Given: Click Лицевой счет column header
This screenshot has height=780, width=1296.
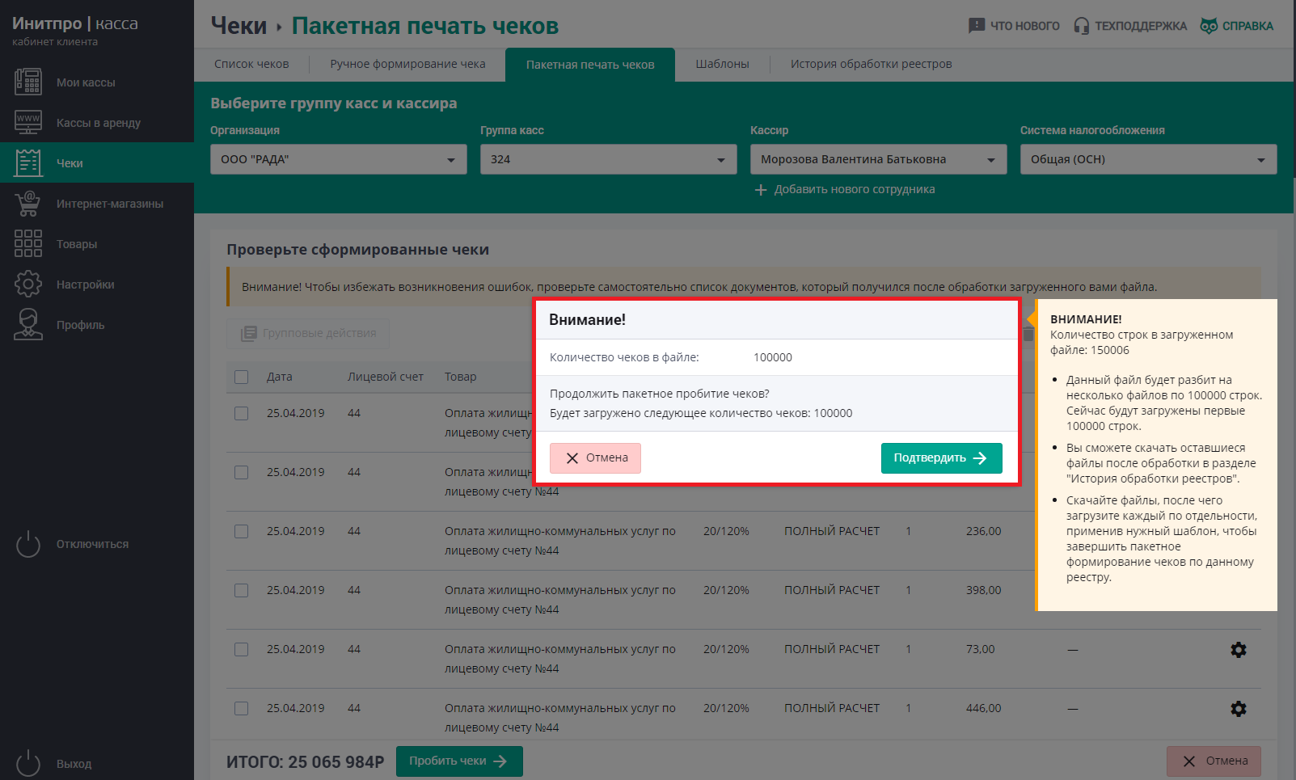Looking at the screenshot, I should pos(386,377).
